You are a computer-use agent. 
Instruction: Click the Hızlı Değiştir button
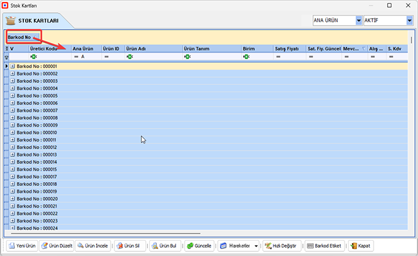tap(282, 246)
